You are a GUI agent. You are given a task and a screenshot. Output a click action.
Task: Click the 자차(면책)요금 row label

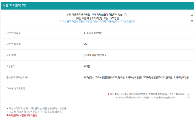coord(13,44)
